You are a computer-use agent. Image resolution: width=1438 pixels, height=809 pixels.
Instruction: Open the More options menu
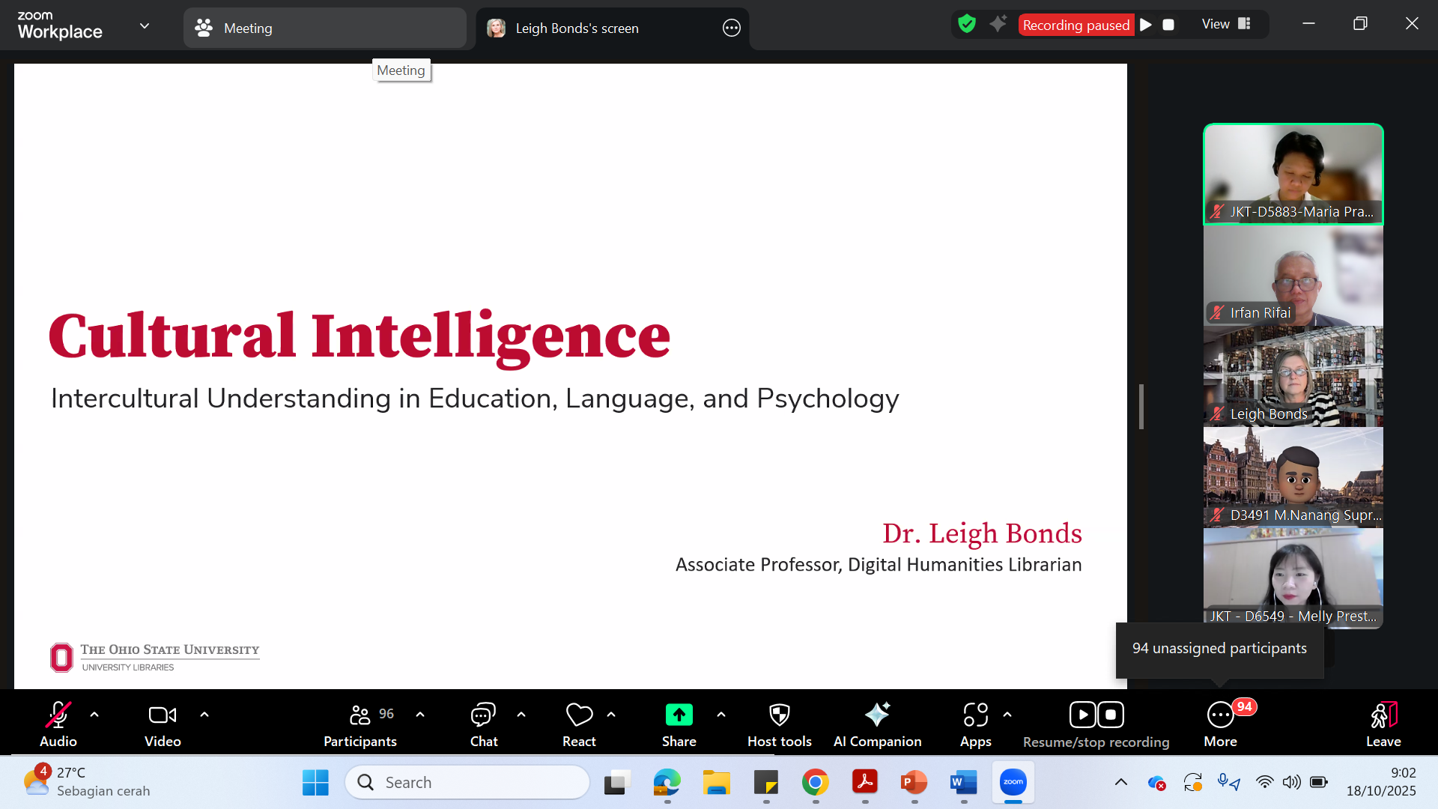(x=1219, y=714)
